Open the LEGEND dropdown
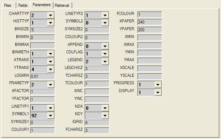 click(105, 61)
